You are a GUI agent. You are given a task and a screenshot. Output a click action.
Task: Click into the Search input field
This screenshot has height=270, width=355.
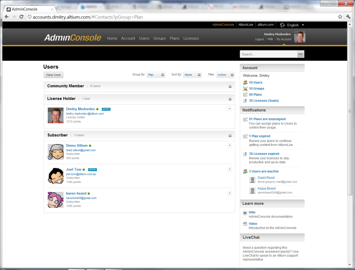click(268, 54)
